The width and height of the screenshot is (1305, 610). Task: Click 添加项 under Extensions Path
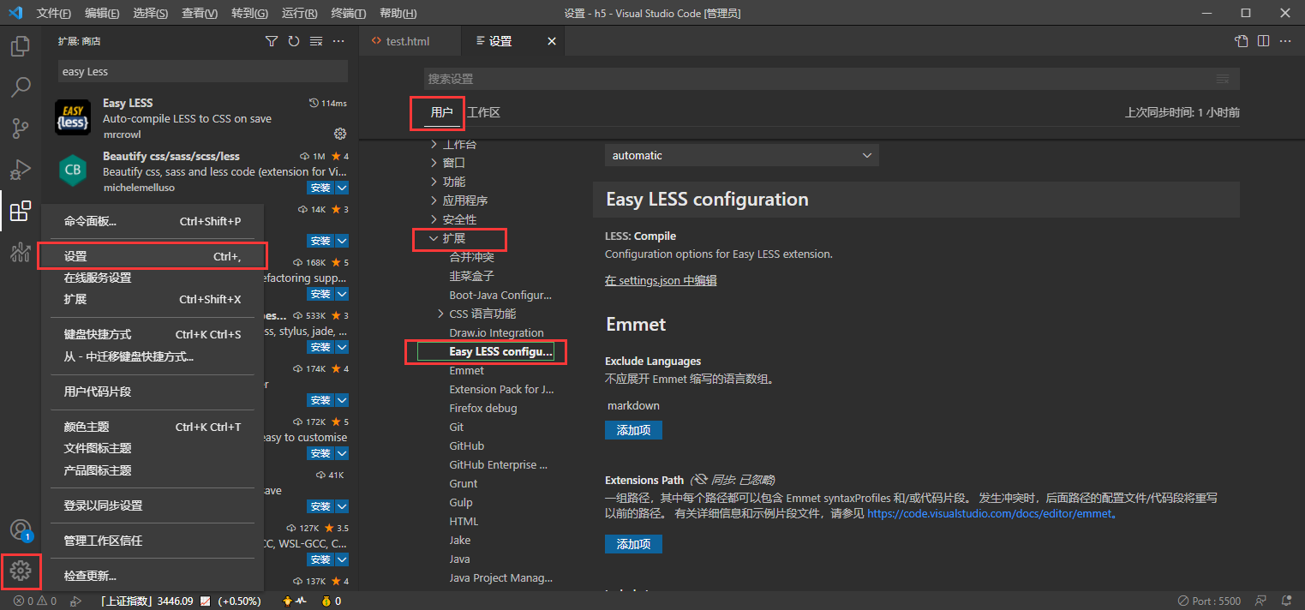tap(633, 544)
